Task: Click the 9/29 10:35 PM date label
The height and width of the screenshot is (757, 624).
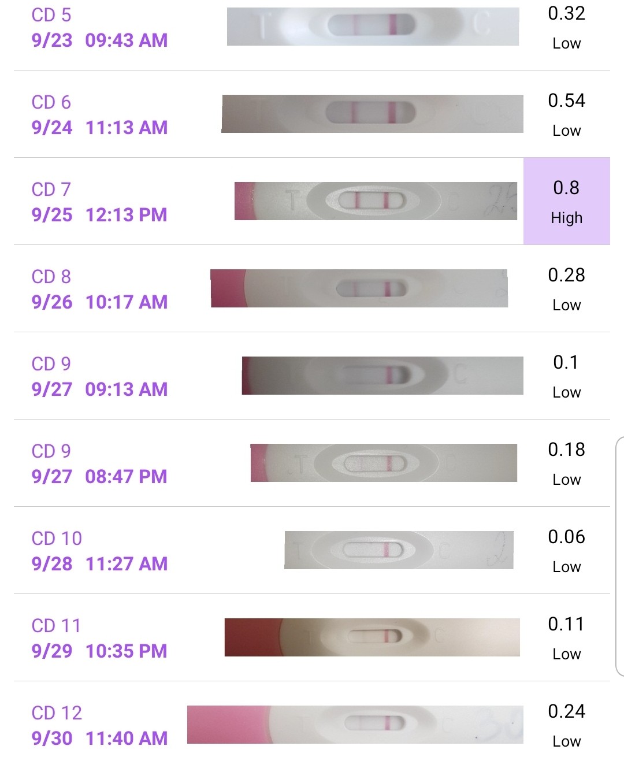Action: pos(99,651)
